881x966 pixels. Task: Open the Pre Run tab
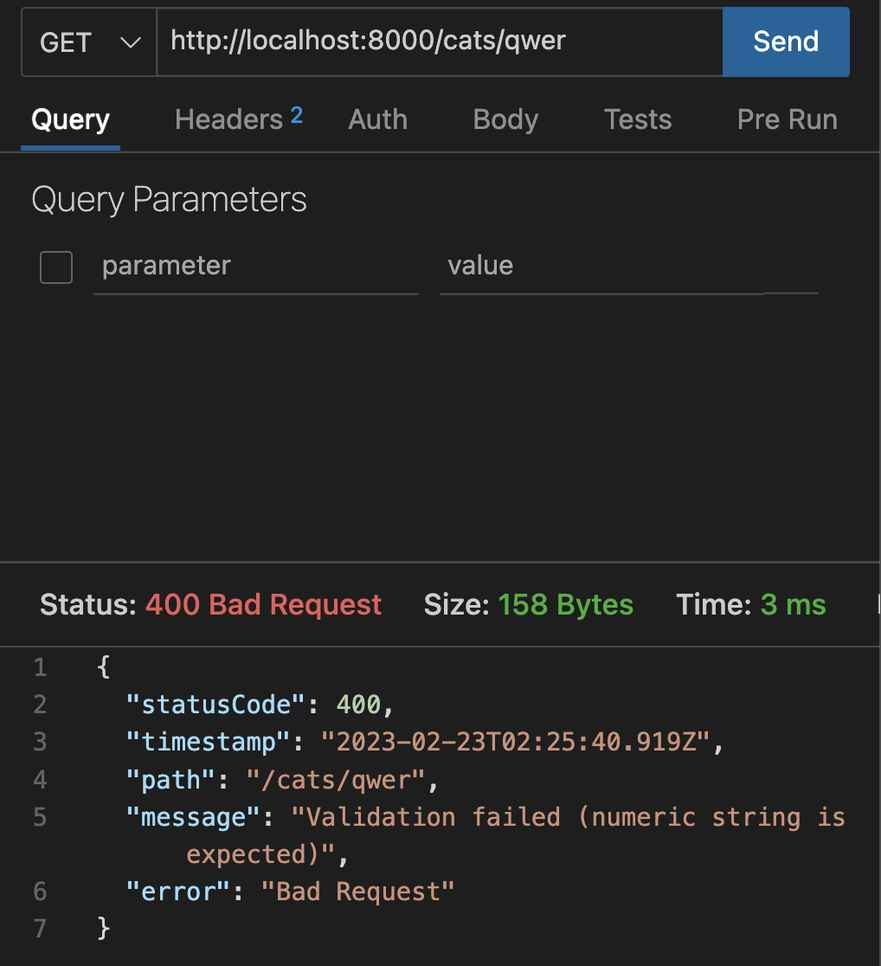click(788, 119)
